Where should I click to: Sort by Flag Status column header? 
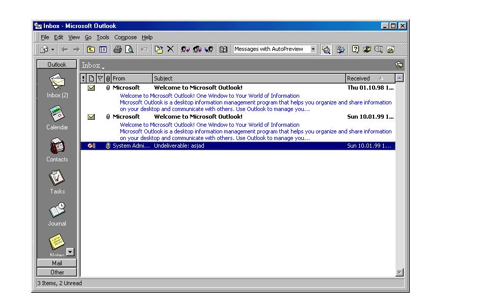click(x=100, y=78)
